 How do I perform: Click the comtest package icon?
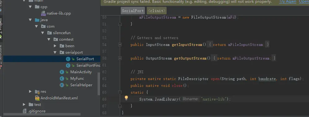(x=56, y=39)
